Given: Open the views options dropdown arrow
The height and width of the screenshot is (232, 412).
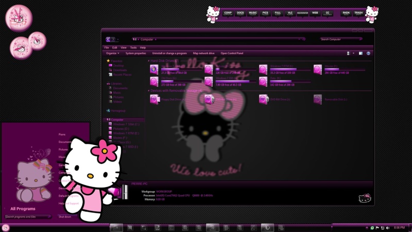Looking at the screenshot, I should click(x=353, y=53).
